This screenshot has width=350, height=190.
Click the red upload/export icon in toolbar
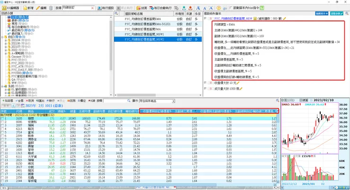(191, 8)
